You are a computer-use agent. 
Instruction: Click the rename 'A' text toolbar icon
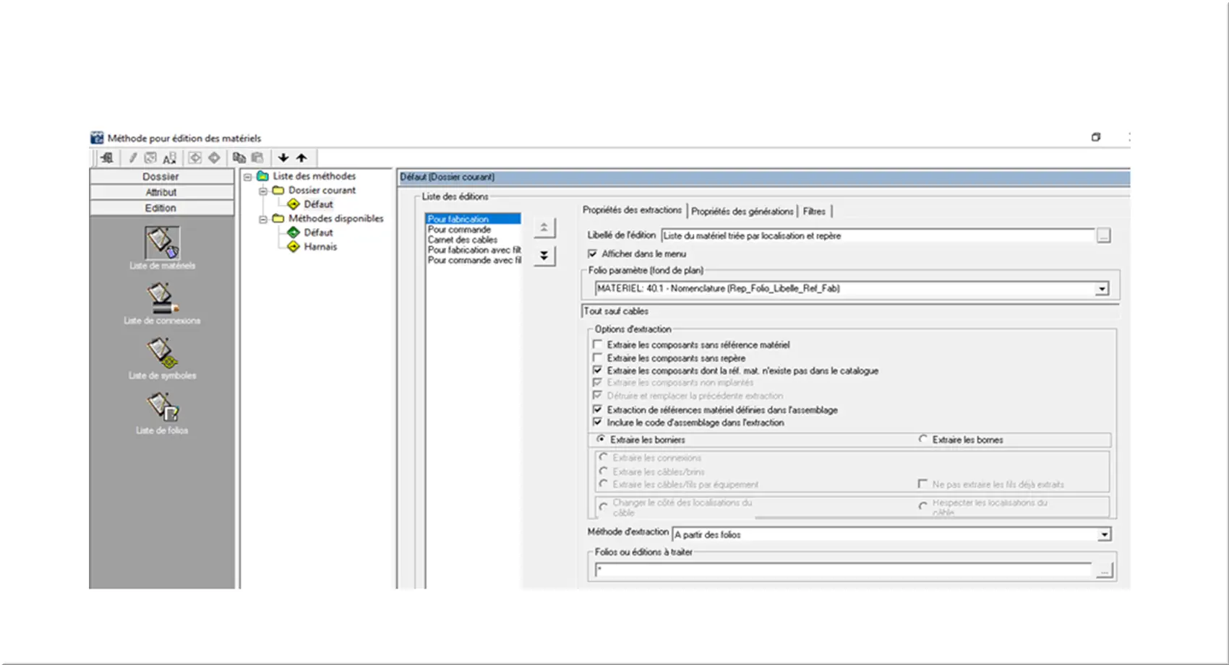pos(169,157)
